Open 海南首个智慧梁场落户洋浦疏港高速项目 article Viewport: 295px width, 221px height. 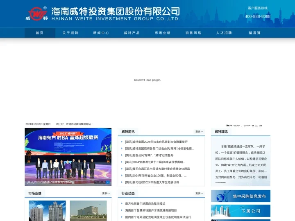coord(151,210)
